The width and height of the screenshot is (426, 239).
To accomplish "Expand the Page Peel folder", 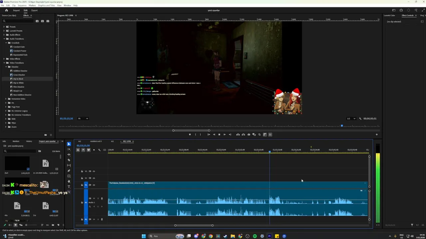I will click(6, 107).
